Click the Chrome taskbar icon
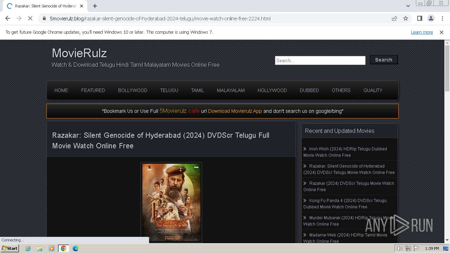 [64, 248]
